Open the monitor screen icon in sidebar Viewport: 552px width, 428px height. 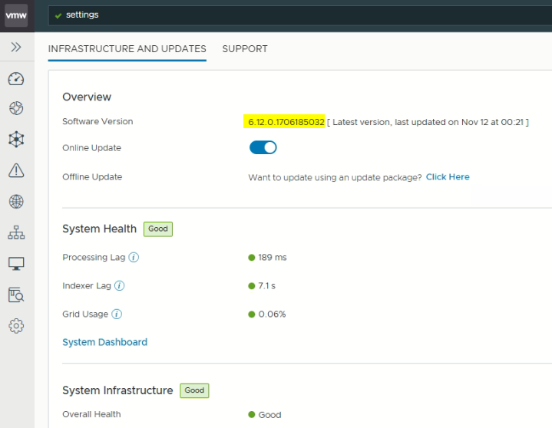[x=16, y=264]
